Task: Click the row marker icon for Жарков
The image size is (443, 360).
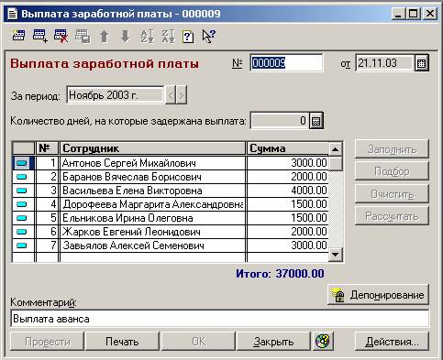Action: (21, 232)
